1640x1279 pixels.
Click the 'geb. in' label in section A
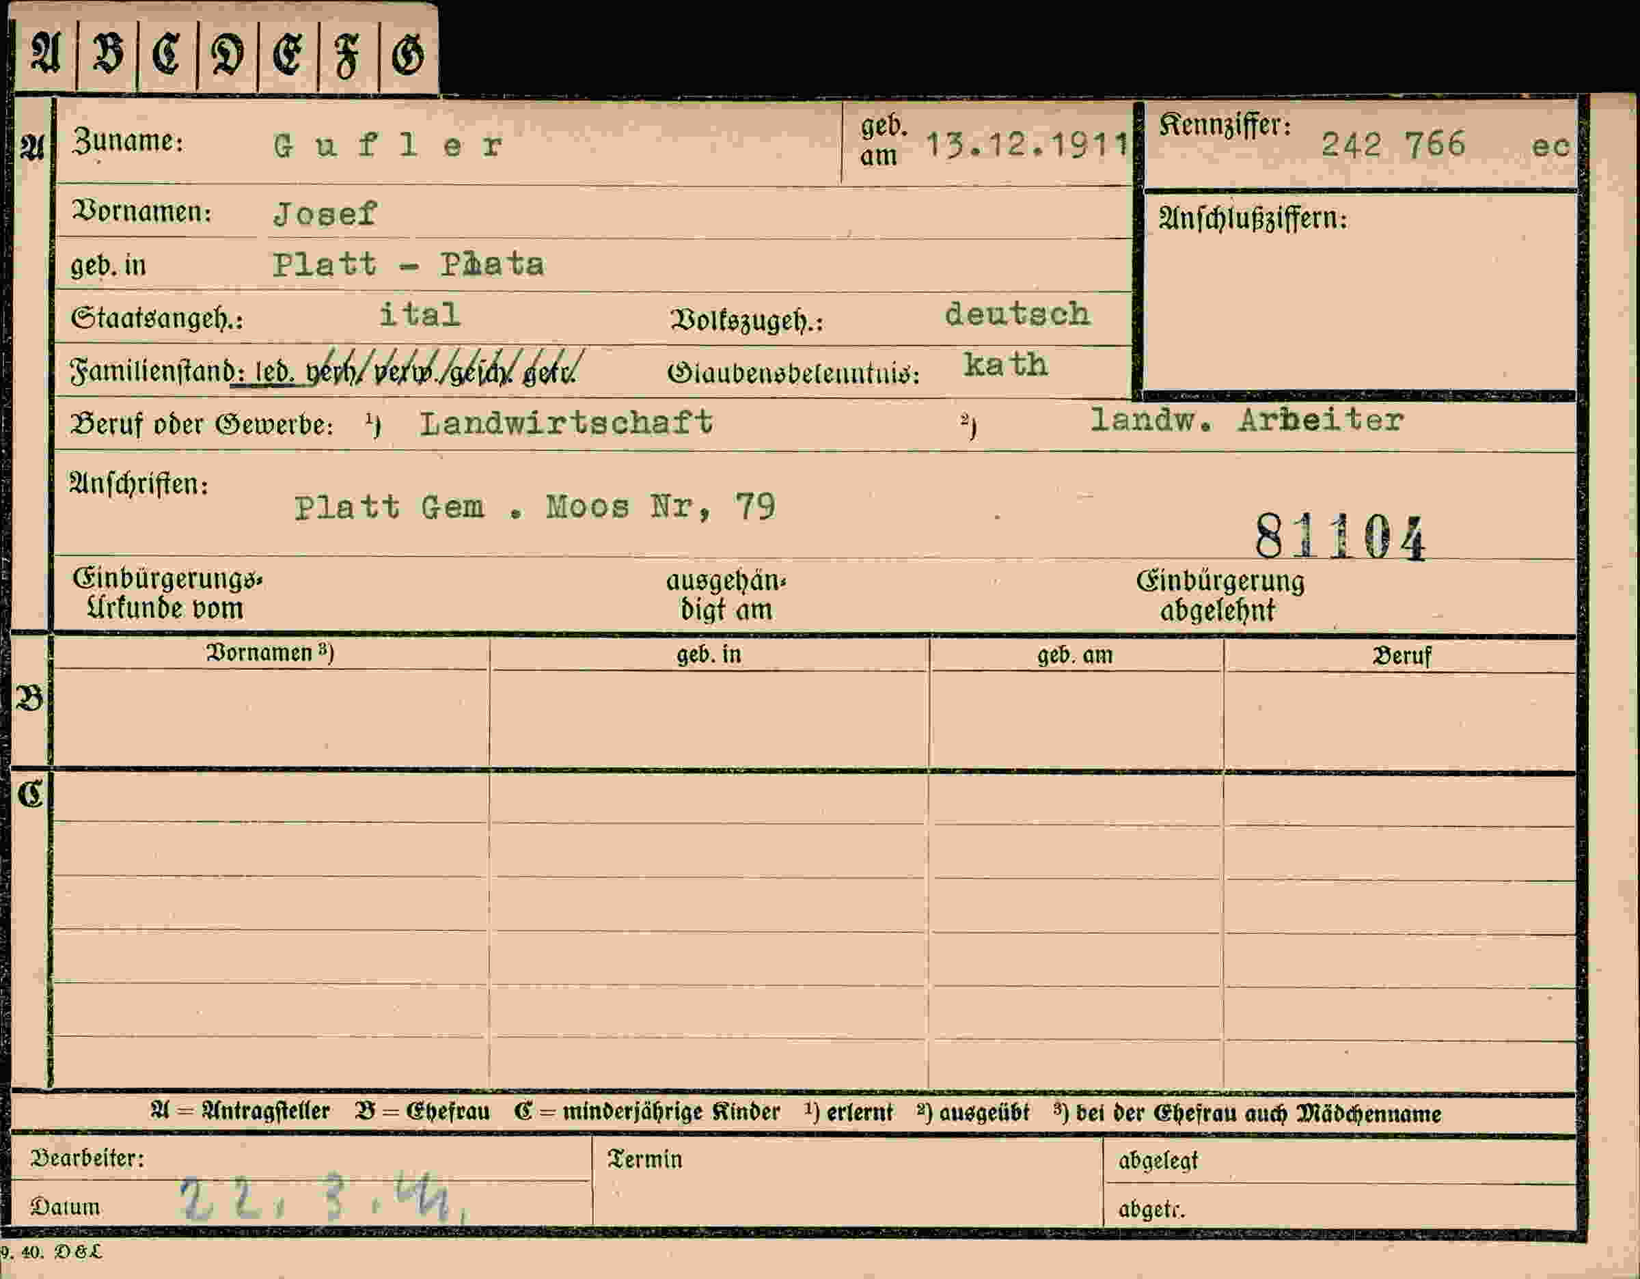point(108,266)
